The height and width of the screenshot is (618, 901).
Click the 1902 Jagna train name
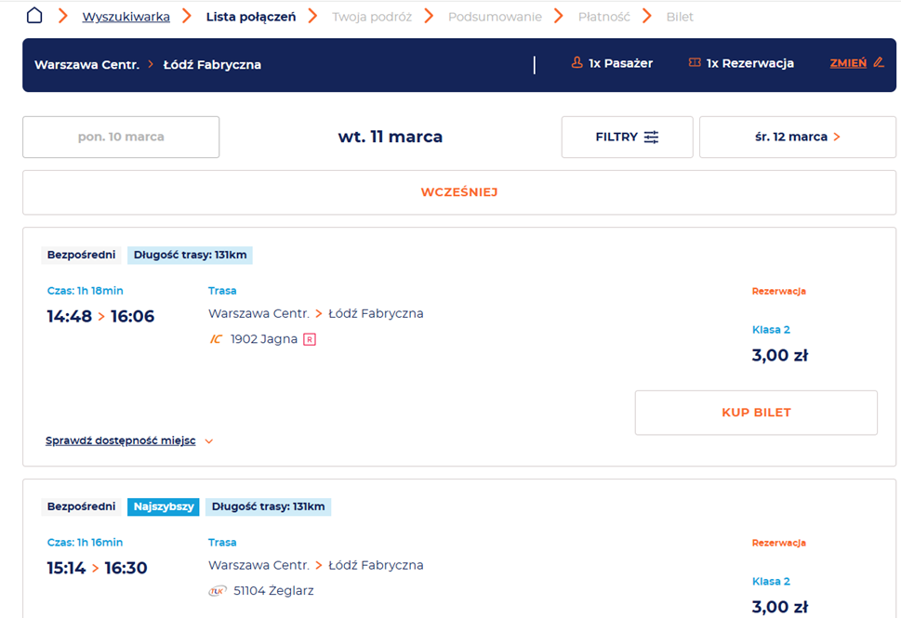tap(264, 339)
